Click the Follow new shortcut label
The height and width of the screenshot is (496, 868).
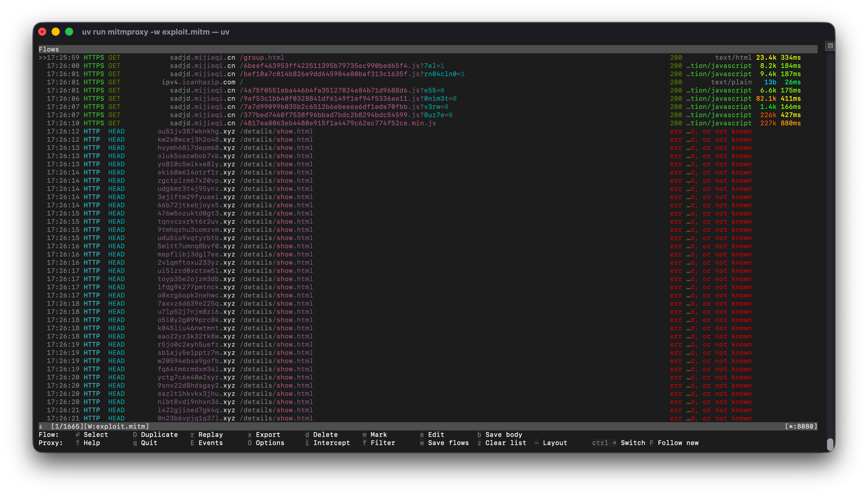pyautogui.click(x=678, y=443)
